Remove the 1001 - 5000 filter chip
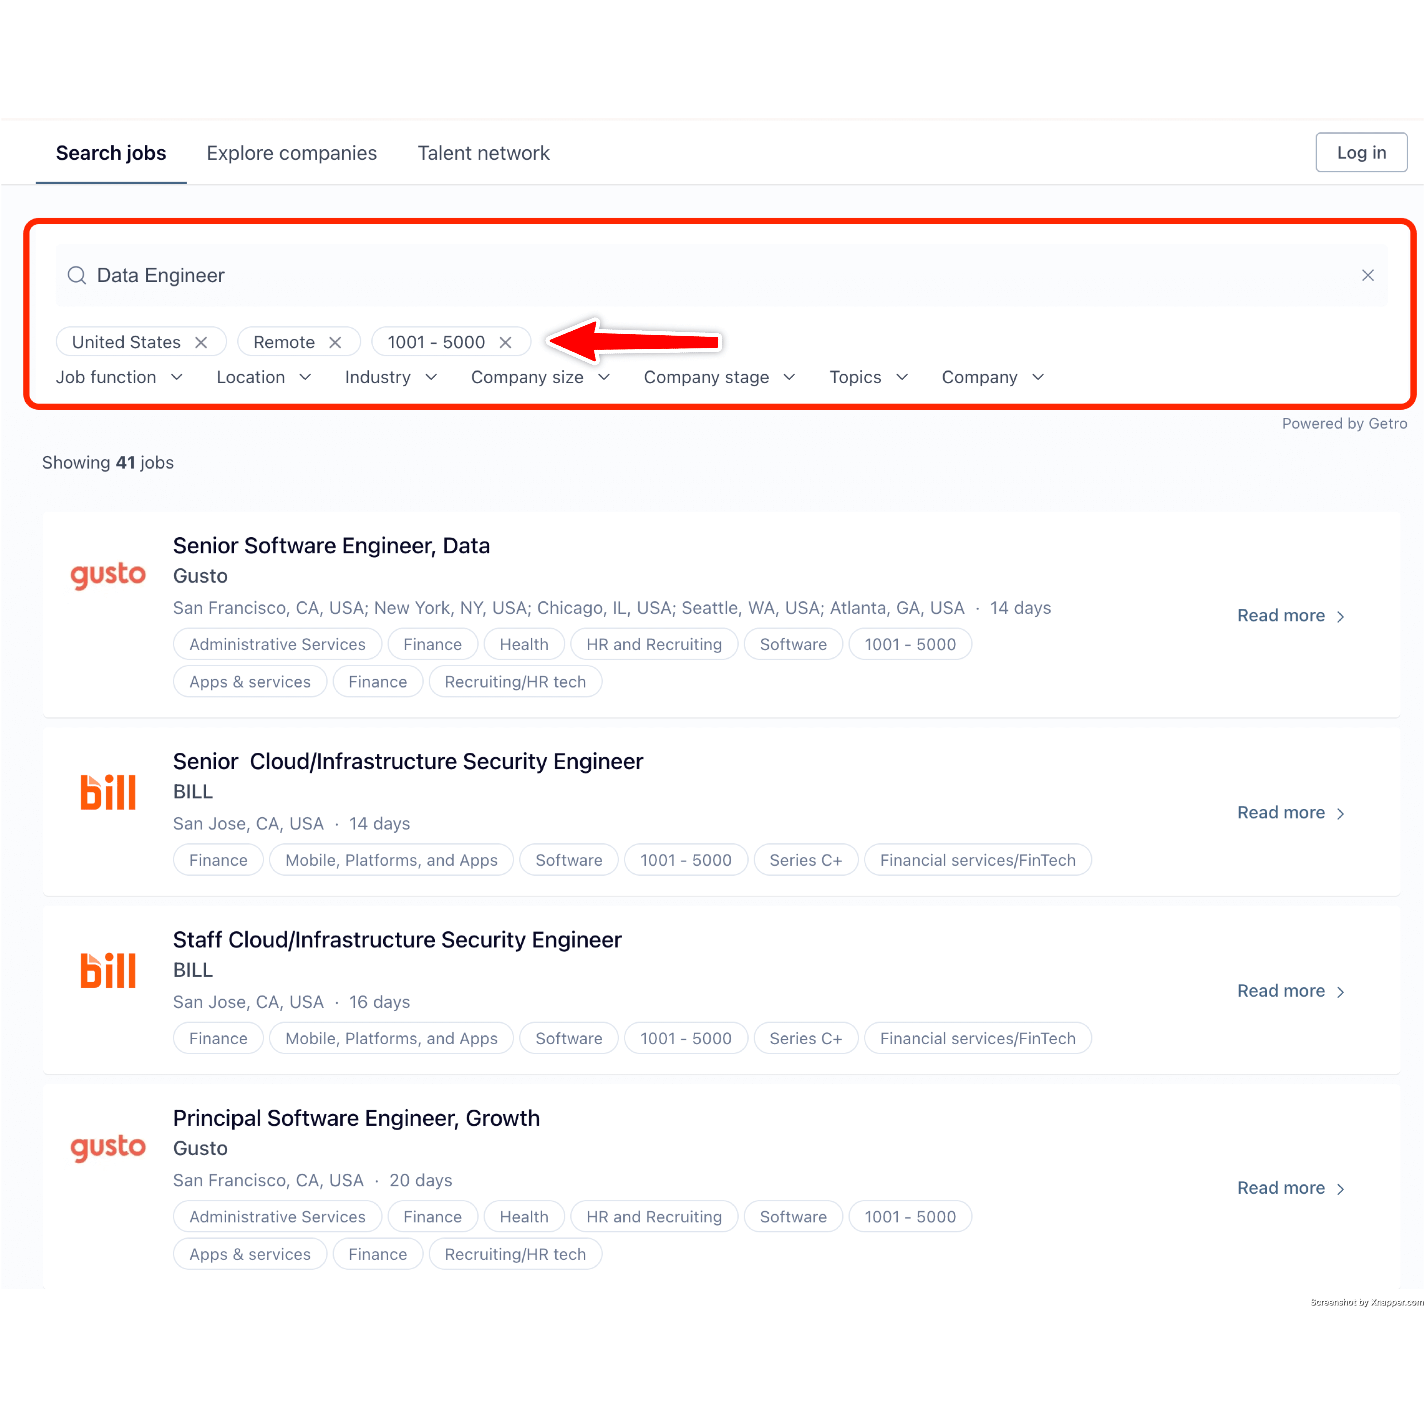The image size is (1425, 1425). pyautogui.click(x=505, y=342)
